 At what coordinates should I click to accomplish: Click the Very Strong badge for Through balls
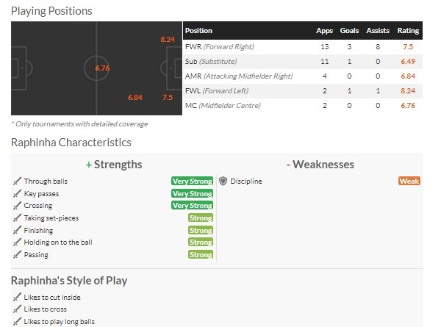click(192, 181)
